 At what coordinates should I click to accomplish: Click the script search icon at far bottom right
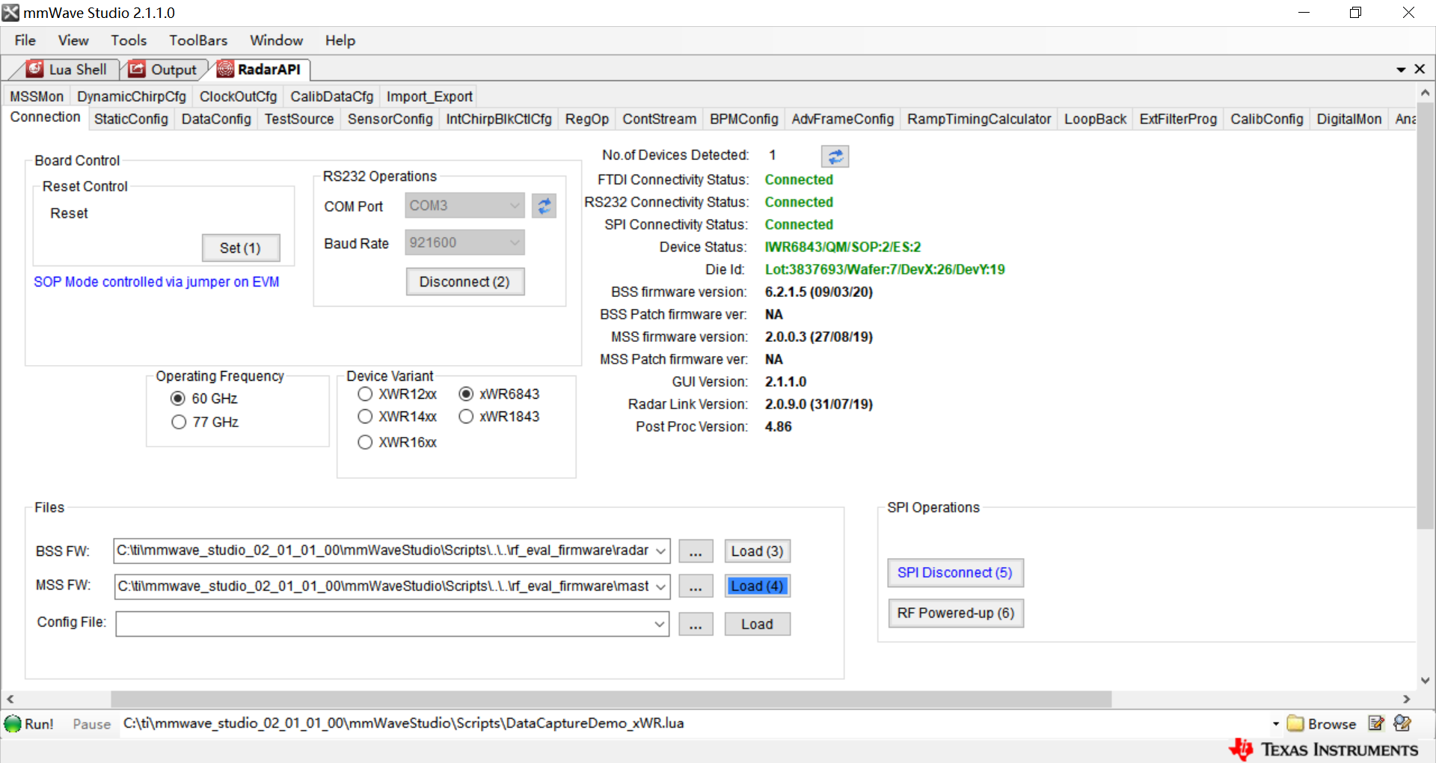pyautogui.click(x=1402, y=723)
